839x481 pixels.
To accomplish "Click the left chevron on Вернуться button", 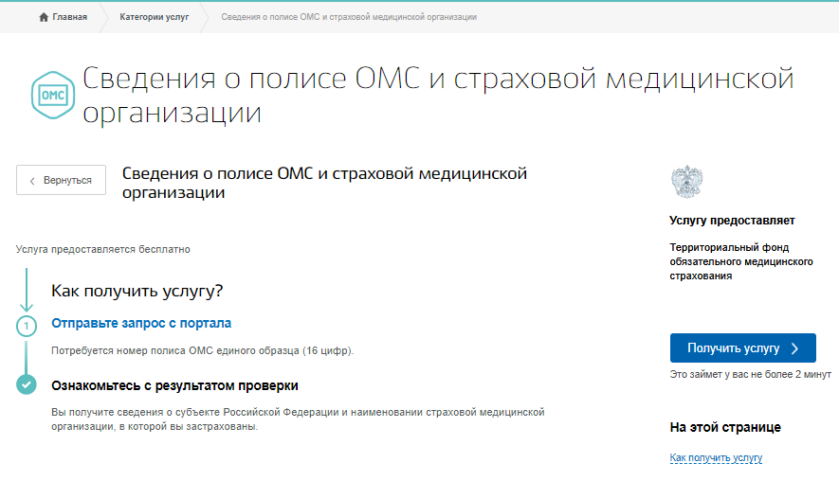I will pyautogui.click(x=32, y=180).
